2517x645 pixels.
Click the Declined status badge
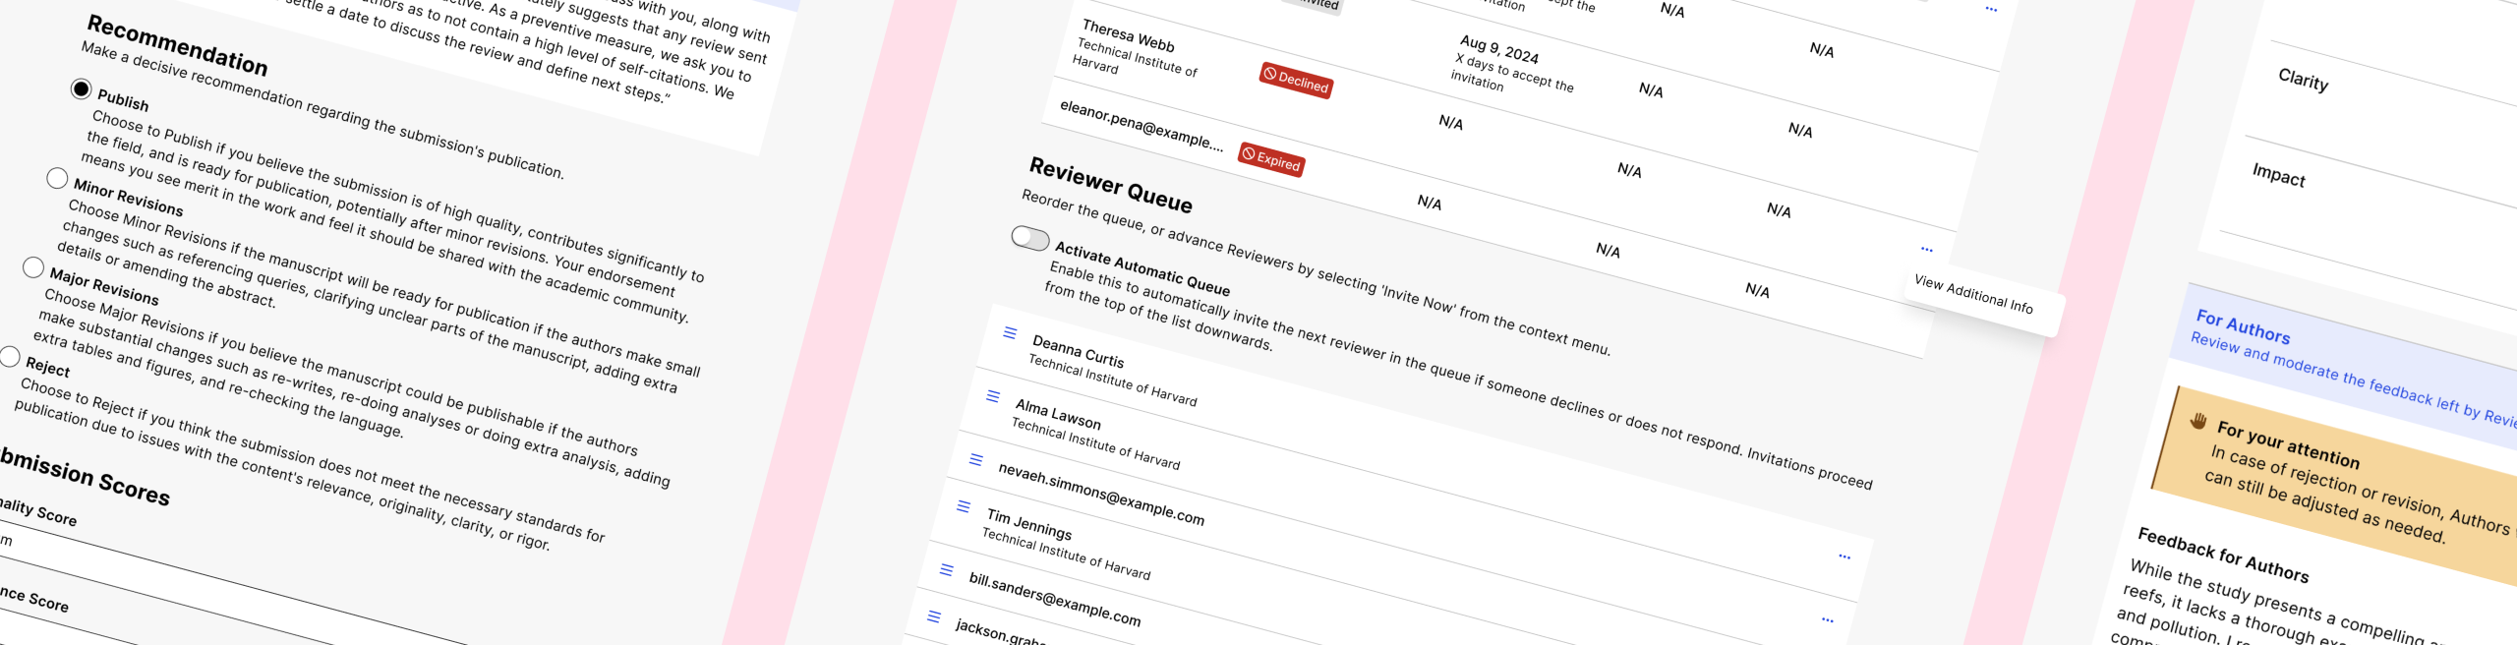pos(1297,80)
